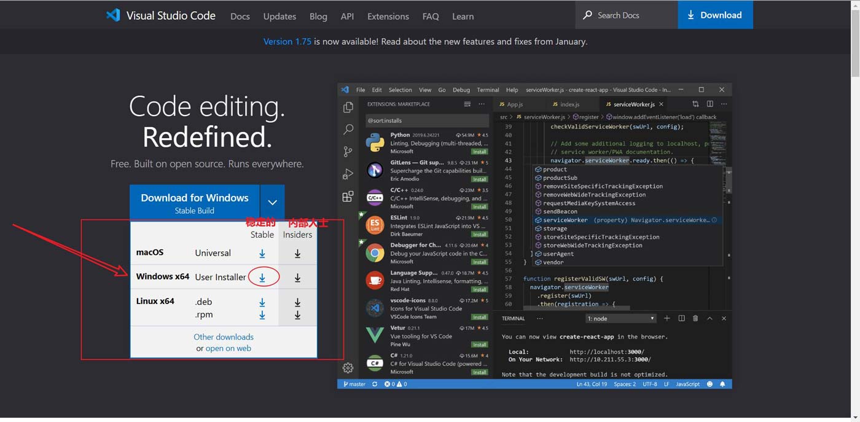Open the Learn navigation item
Screen dimensions: 860x422
pyautogui.click(x=463, y=16)
